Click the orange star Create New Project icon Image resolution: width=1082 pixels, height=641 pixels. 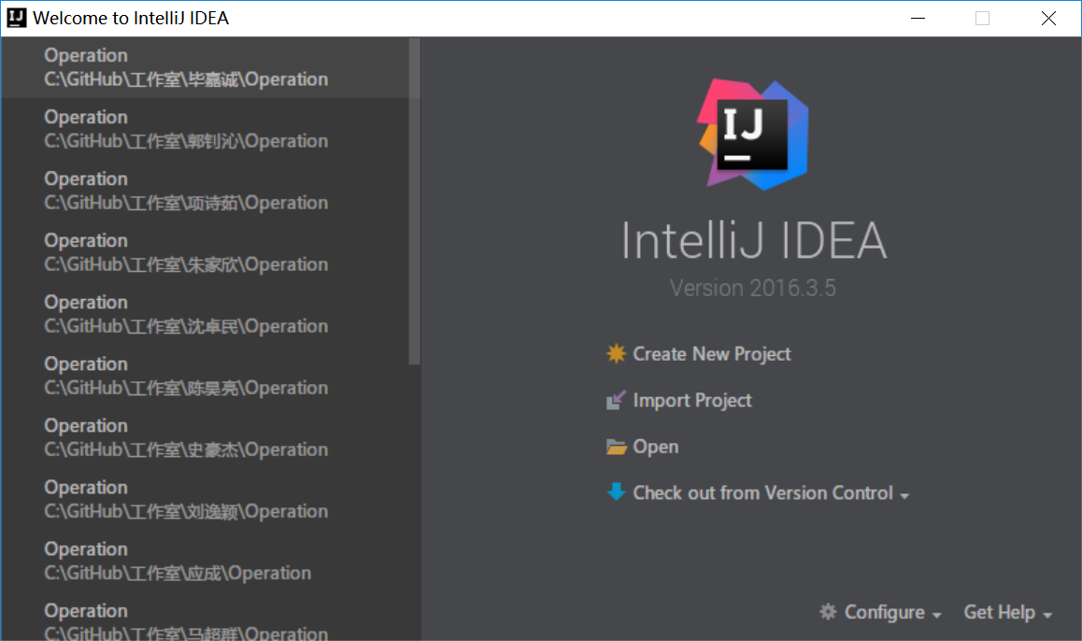[x=616, y=354]
